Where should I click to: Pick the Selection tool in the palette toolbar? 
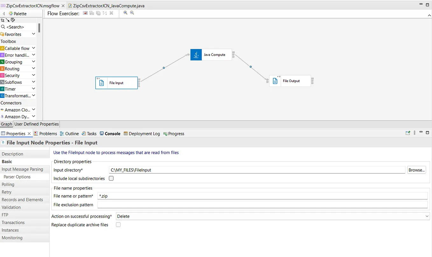click(3, 20)
